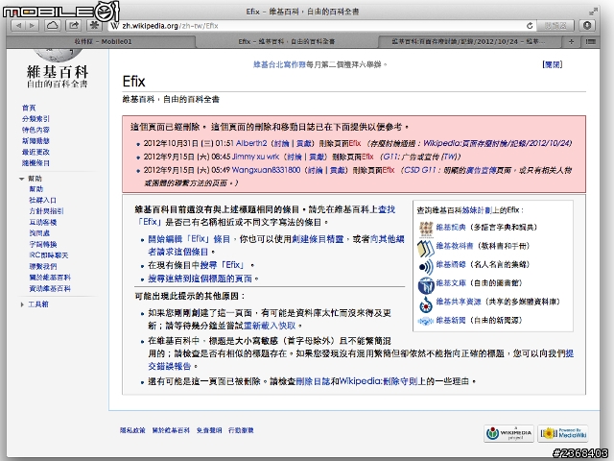Open the 社群入口 sidebar link
The image size is (614, 461).
coord(42,200)
